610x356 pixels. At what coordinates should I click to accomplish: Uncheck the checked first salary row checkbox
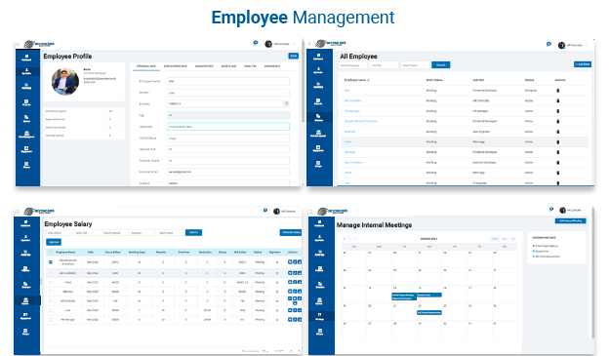(x=51, y=262)
